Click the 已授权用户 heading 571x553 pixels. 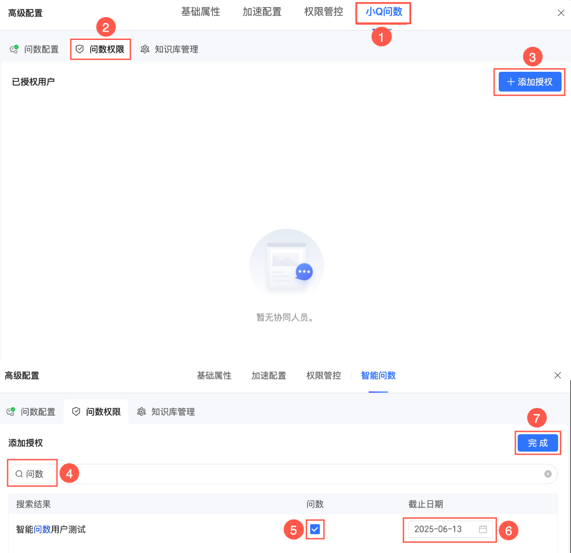pos(33,82)
